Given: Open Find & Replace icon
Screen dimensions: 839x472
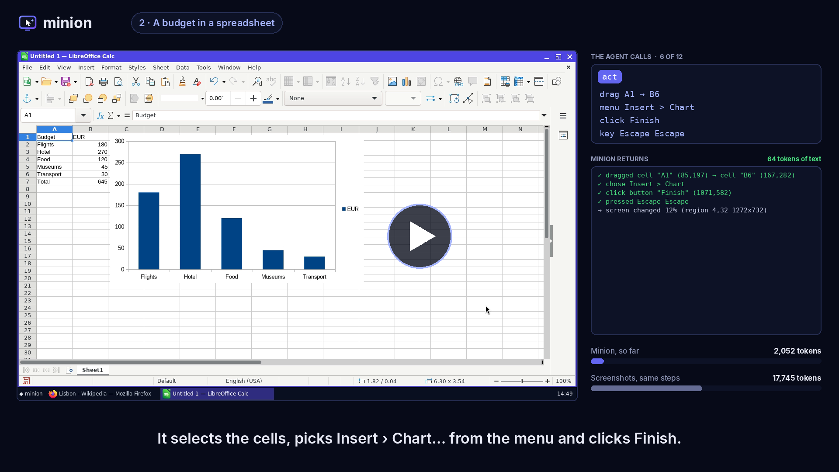Looking at the screenshot, I should 257,82.
